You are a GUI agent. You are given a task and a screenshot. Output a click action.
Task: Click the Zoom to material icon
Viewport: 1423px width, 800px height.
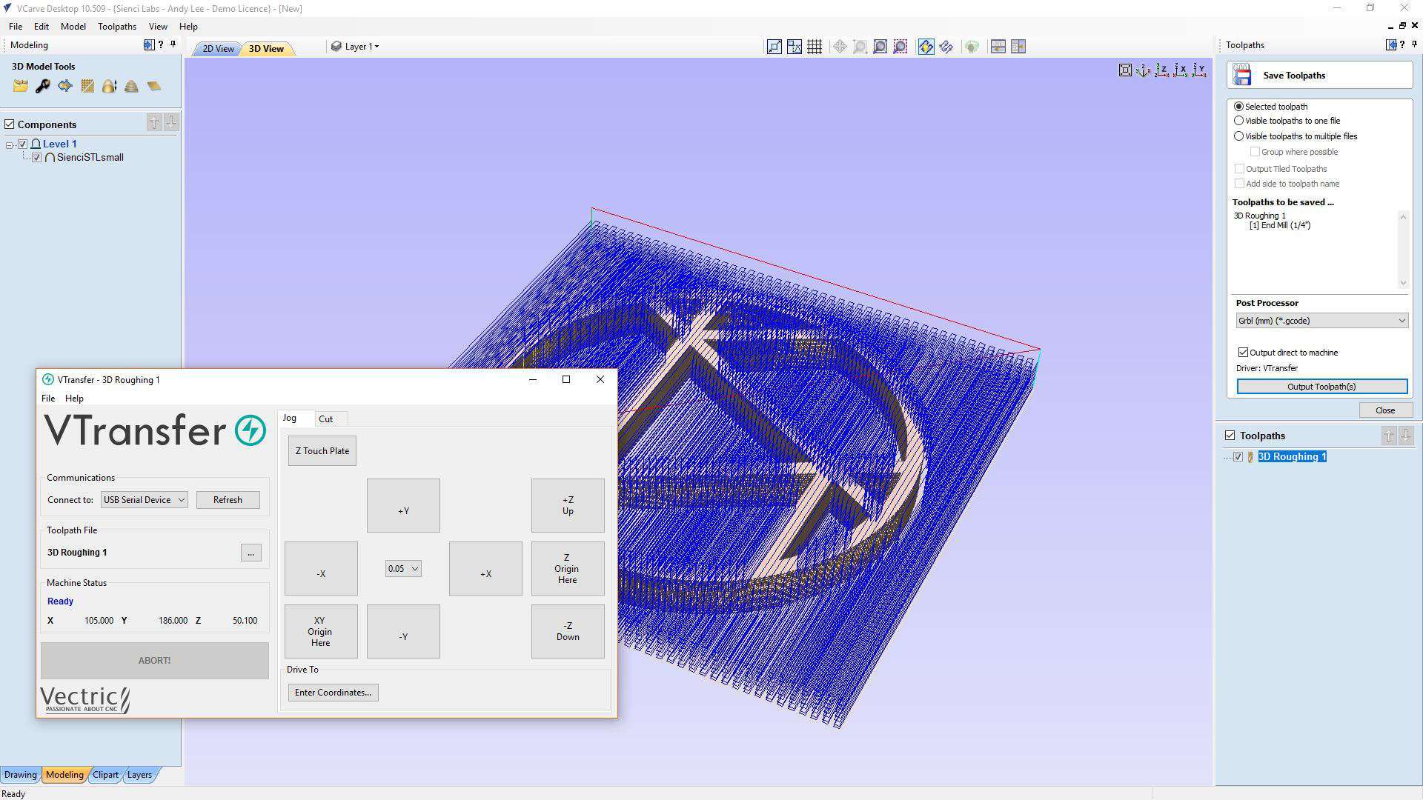(x=880, y=47)
